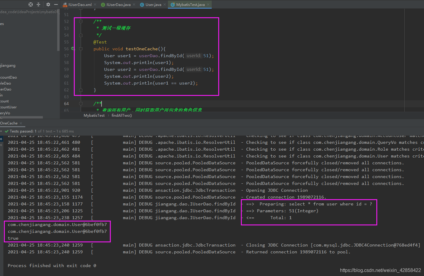The height and width of the screenshot is (276, 424).
Task: Hide the project panel with minus icon
Action: pyautogui.click(x=56, y=4)
